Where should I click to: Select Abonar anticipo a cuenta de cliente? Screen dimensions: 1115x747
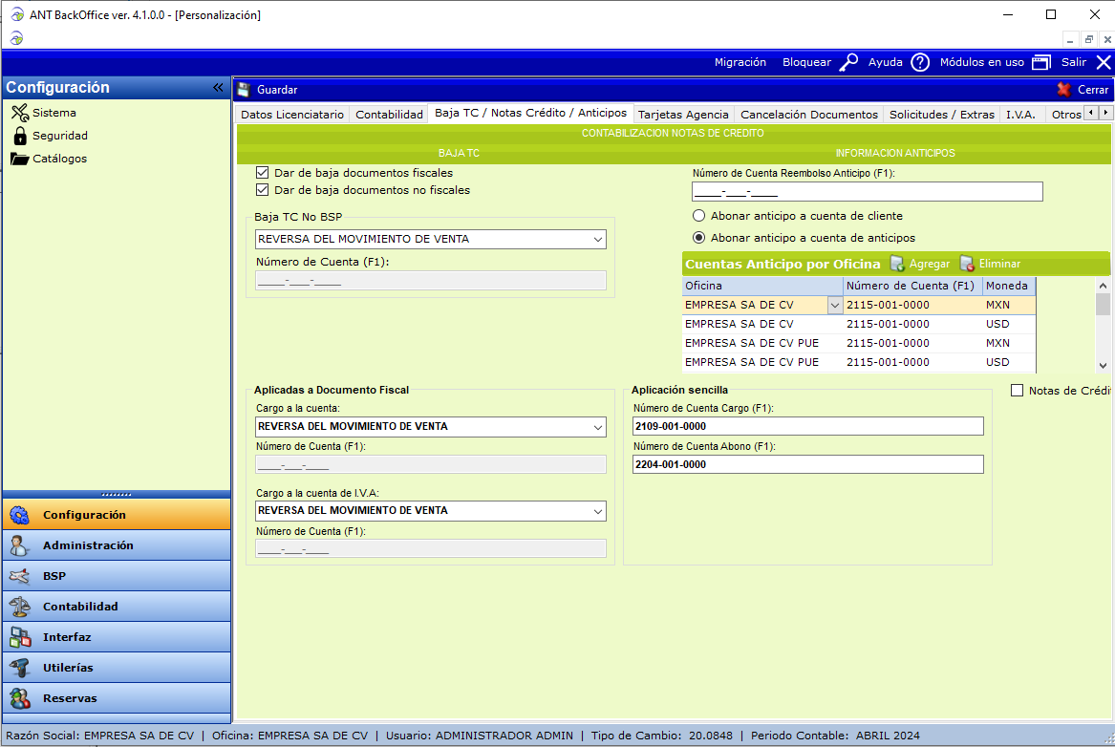(699, 216)
